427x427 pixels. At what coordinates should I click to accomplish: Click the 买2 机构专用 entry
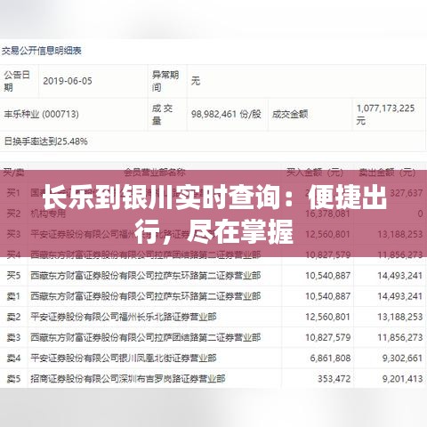point(48,213)
